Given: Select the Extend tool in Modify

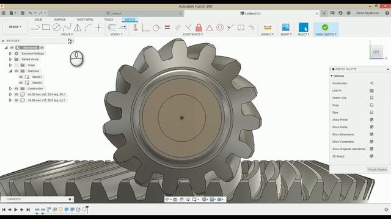Looking at the screenshot, I should point(122,27).
